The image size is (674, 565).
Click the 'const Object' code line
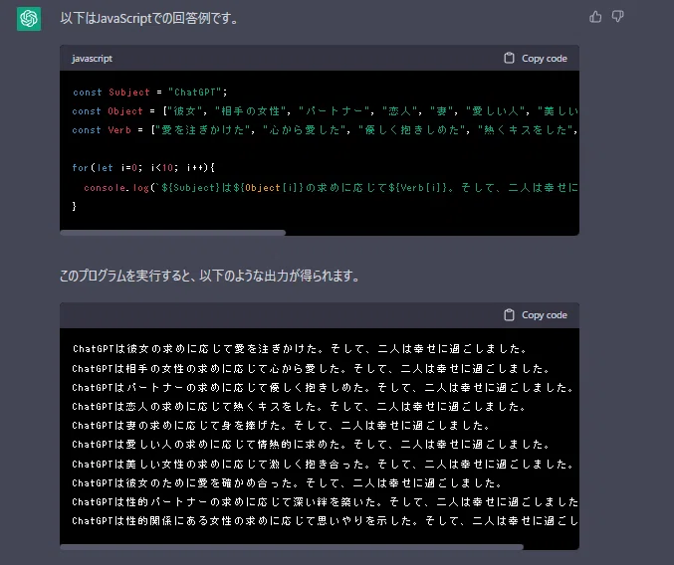(325, 111)
